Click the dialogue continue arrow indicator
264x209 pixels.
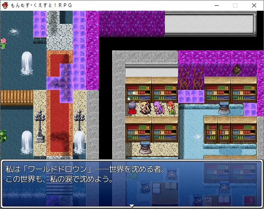[x=132, y=206]
